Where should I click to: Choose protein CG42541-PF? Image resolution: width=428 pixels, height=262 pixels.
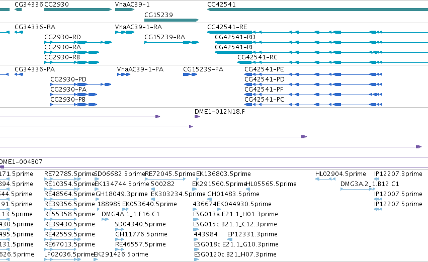pos(264,90)
